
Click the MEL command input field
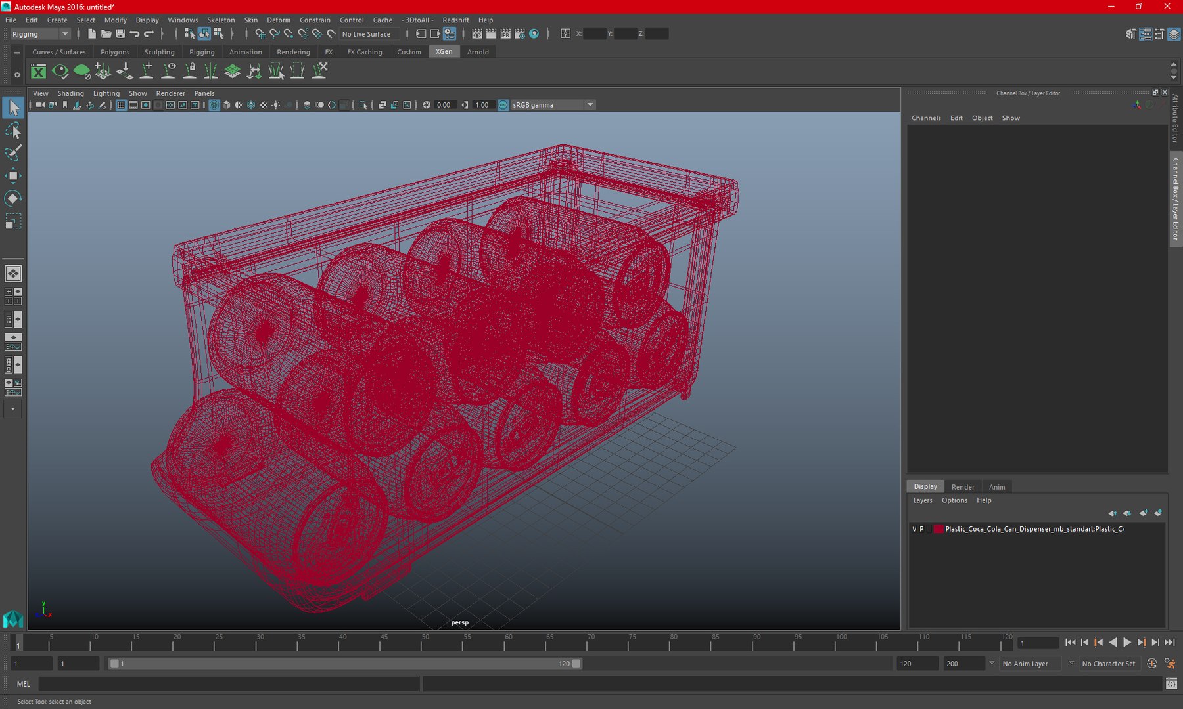click(228, 684)
